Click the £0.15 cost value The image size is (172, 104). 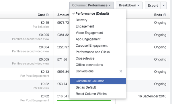coord(45,23)
